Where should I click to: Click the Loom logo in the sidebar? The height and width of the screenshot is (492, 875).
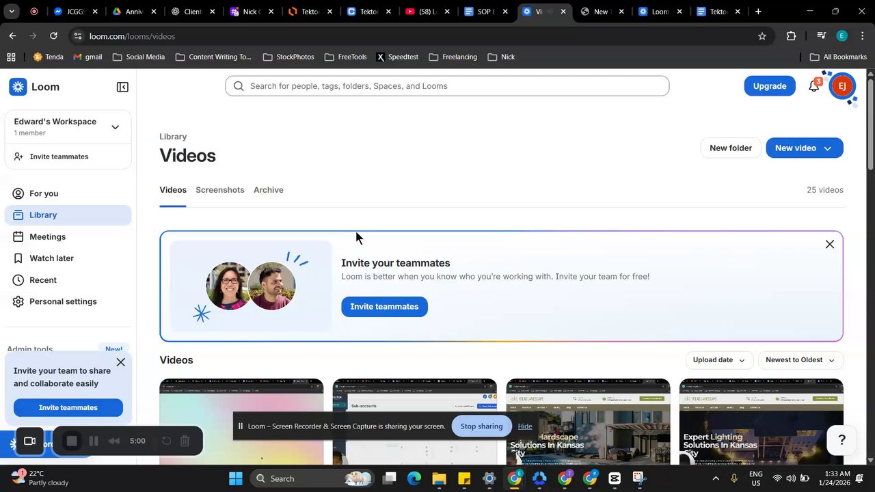coord(34,87)
